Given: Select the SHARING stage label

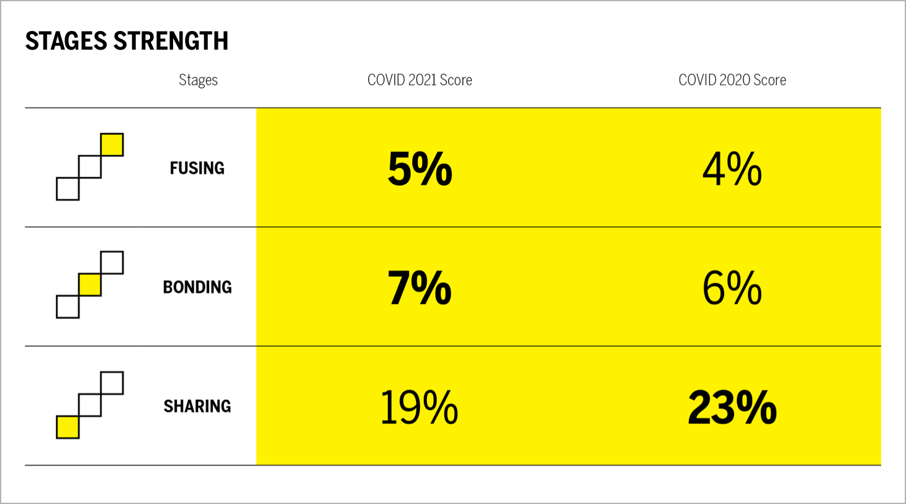Looking at the screenshot, I should tap(197, 406).
